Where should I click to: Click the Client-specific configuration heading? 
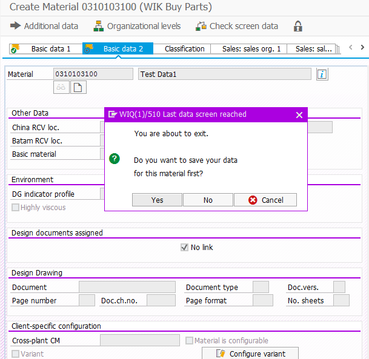tap(56, 326)
